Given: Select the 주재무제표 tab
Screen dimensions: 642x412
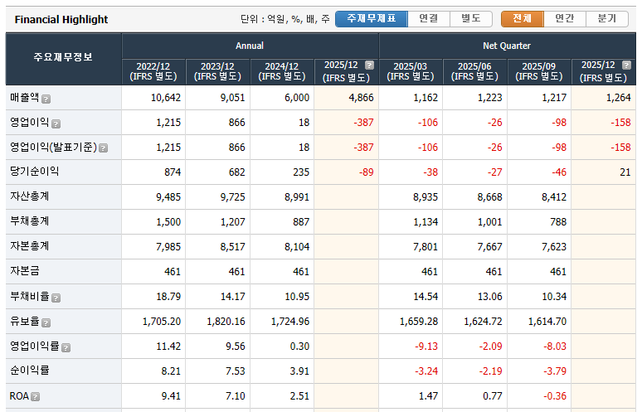Looking at the screenshot, I should coord(371,19).
